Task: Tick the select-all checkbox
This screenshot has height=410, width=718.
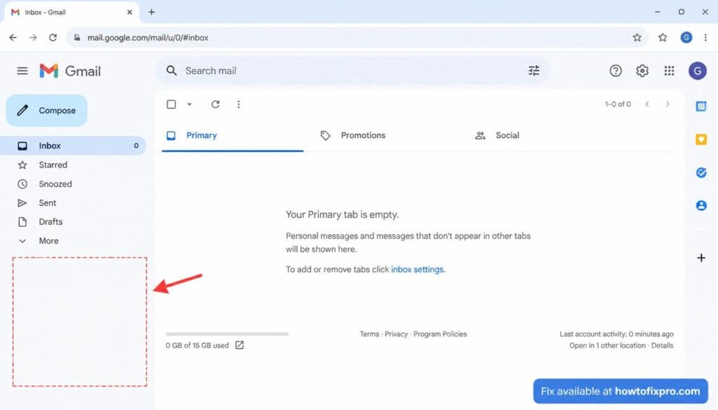Action: [171, 104]
